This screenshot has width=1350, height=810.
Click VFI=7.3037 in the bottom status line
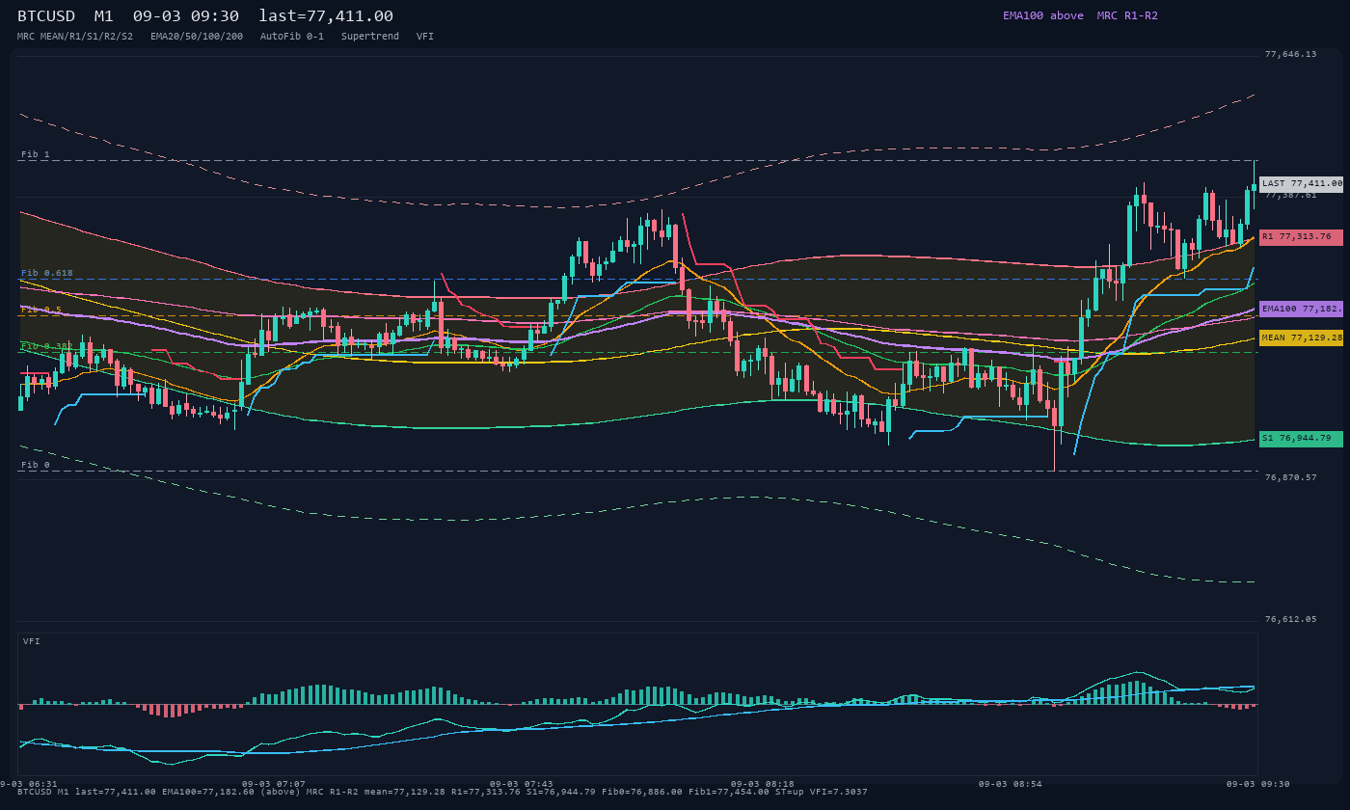(x=840, y=792)
